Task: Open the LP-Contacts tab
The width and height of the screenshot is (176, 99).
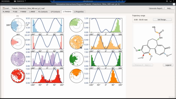Action: [55, 12]
